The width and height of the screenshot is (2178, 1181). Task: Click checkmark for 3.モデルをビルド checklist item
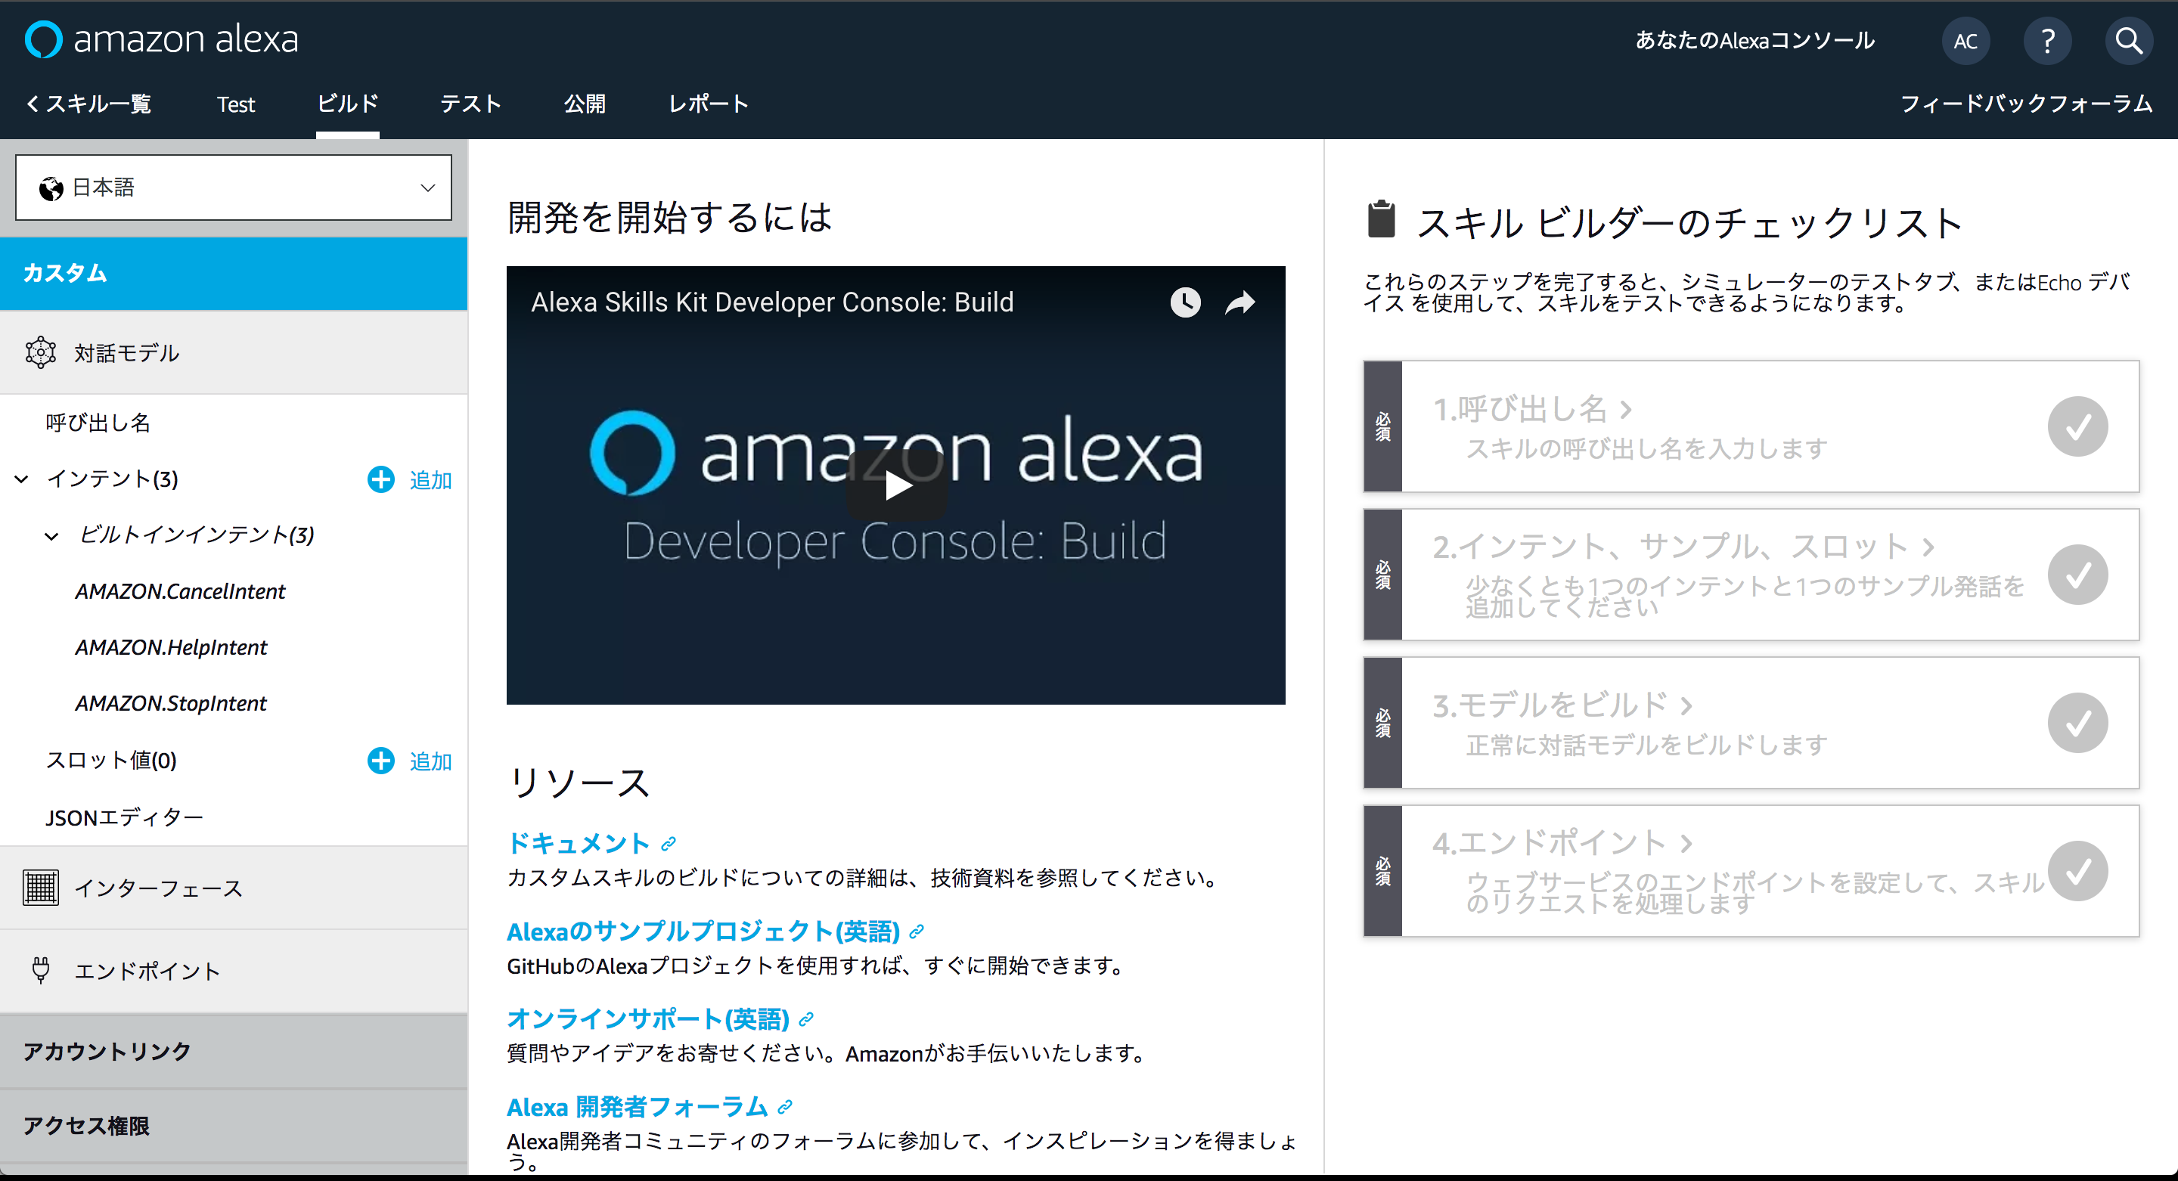[x=2077, y=723]
